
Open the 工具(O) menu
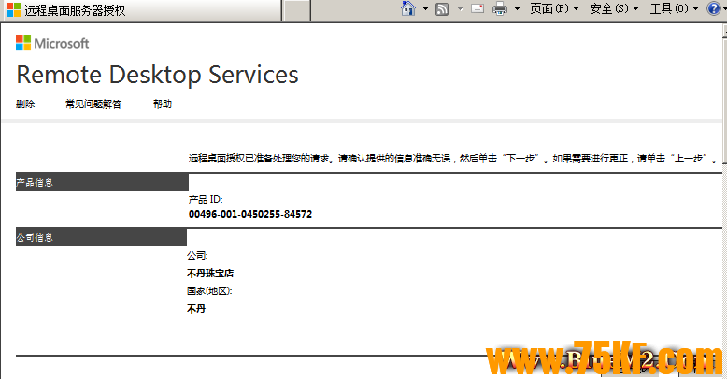[x=674, y=8]
